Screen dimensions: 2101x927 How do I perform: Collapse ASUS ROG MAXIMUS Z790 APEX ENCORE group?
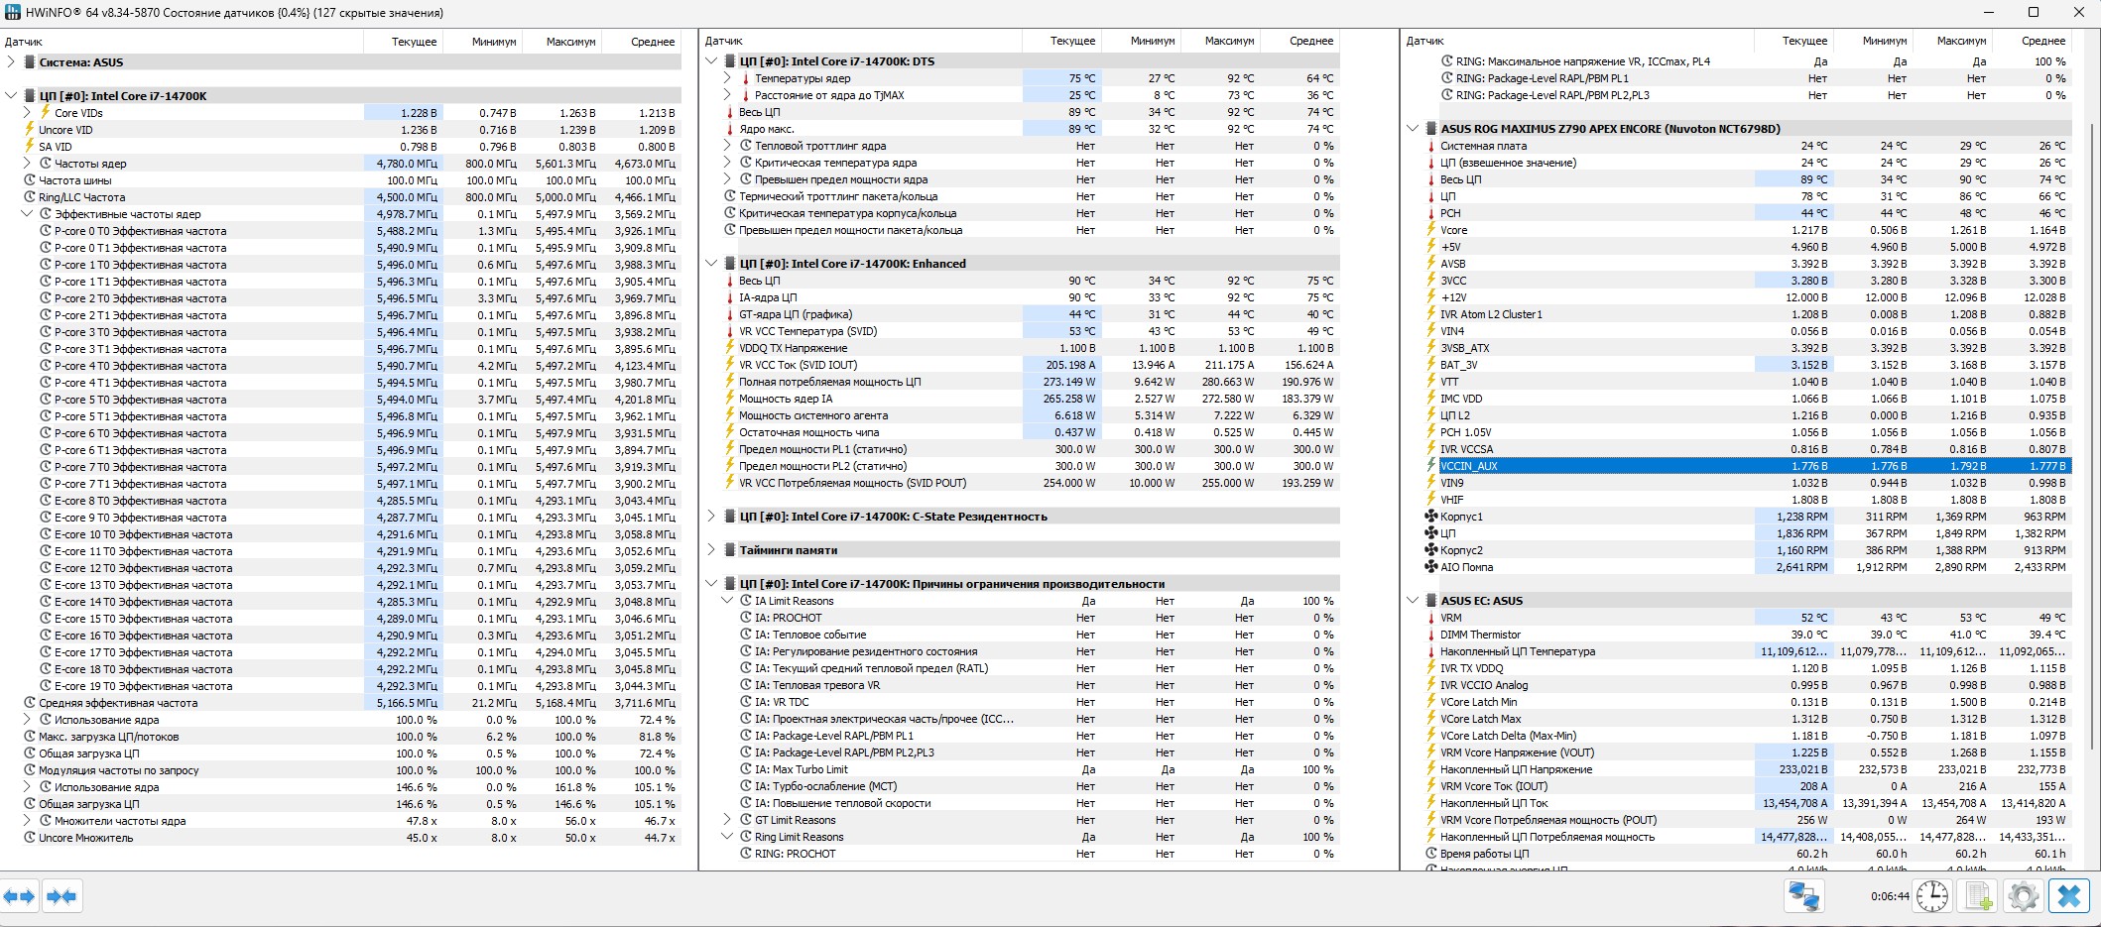(1413, 129)
